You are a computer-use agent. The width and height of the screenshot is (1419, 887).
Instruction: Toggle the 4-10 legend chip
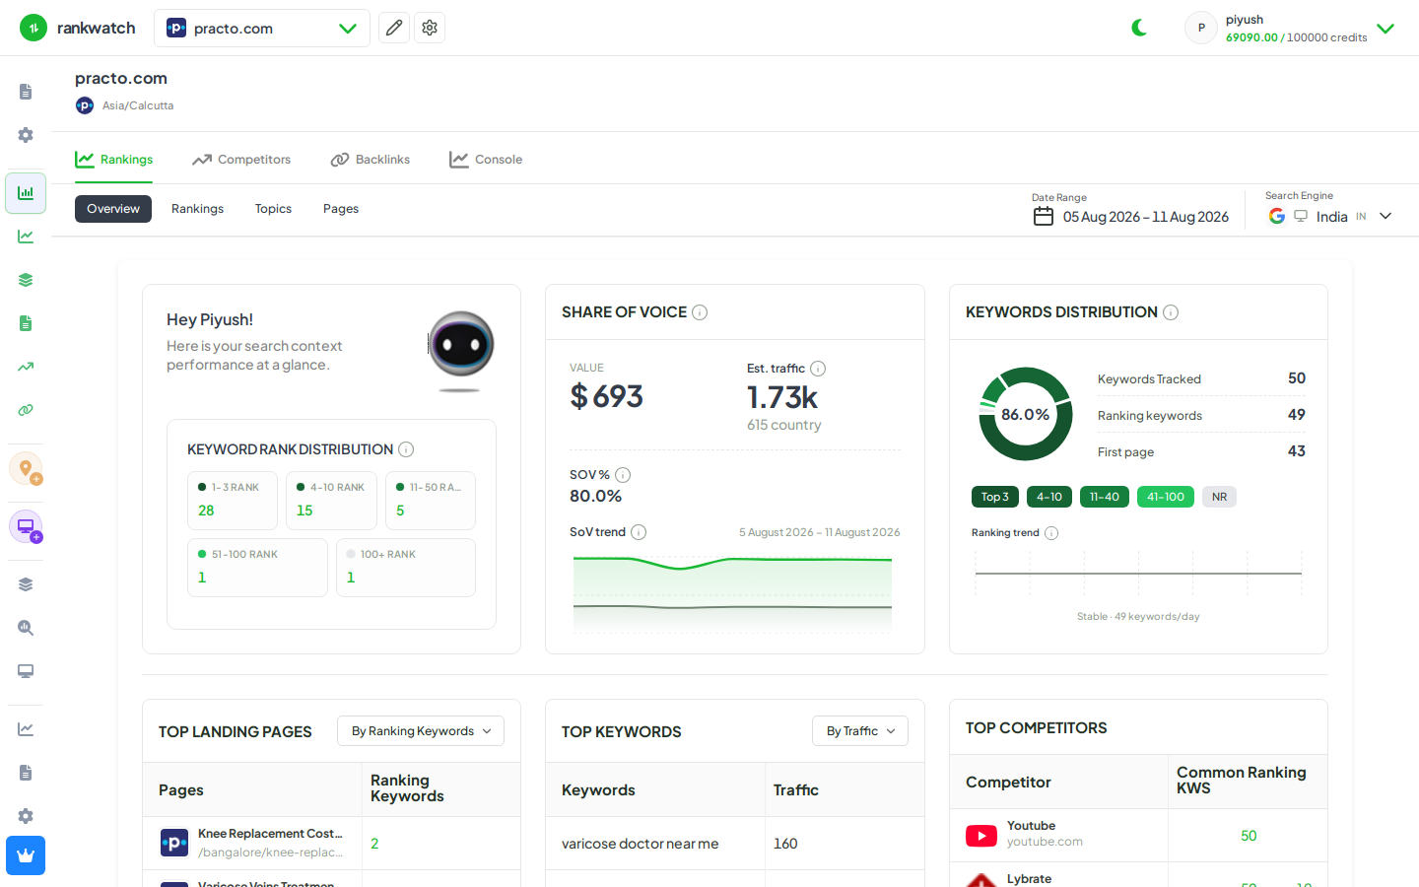click(1049, 497)
